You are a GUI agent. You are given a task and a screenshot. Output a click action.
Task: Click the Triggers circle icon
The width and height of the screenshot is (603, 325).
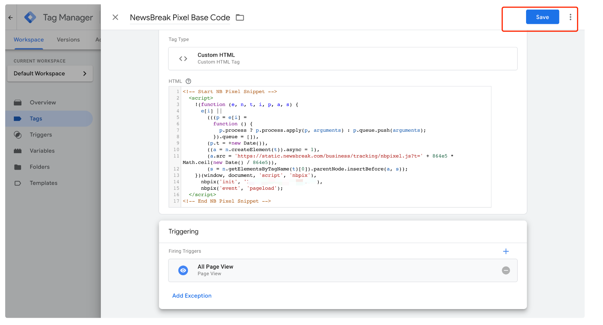(18, 135)
